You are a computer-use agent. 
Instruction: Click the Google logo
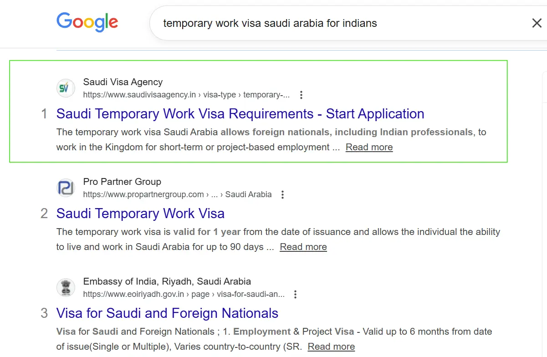pyautogui.click(x=87, y=22)
